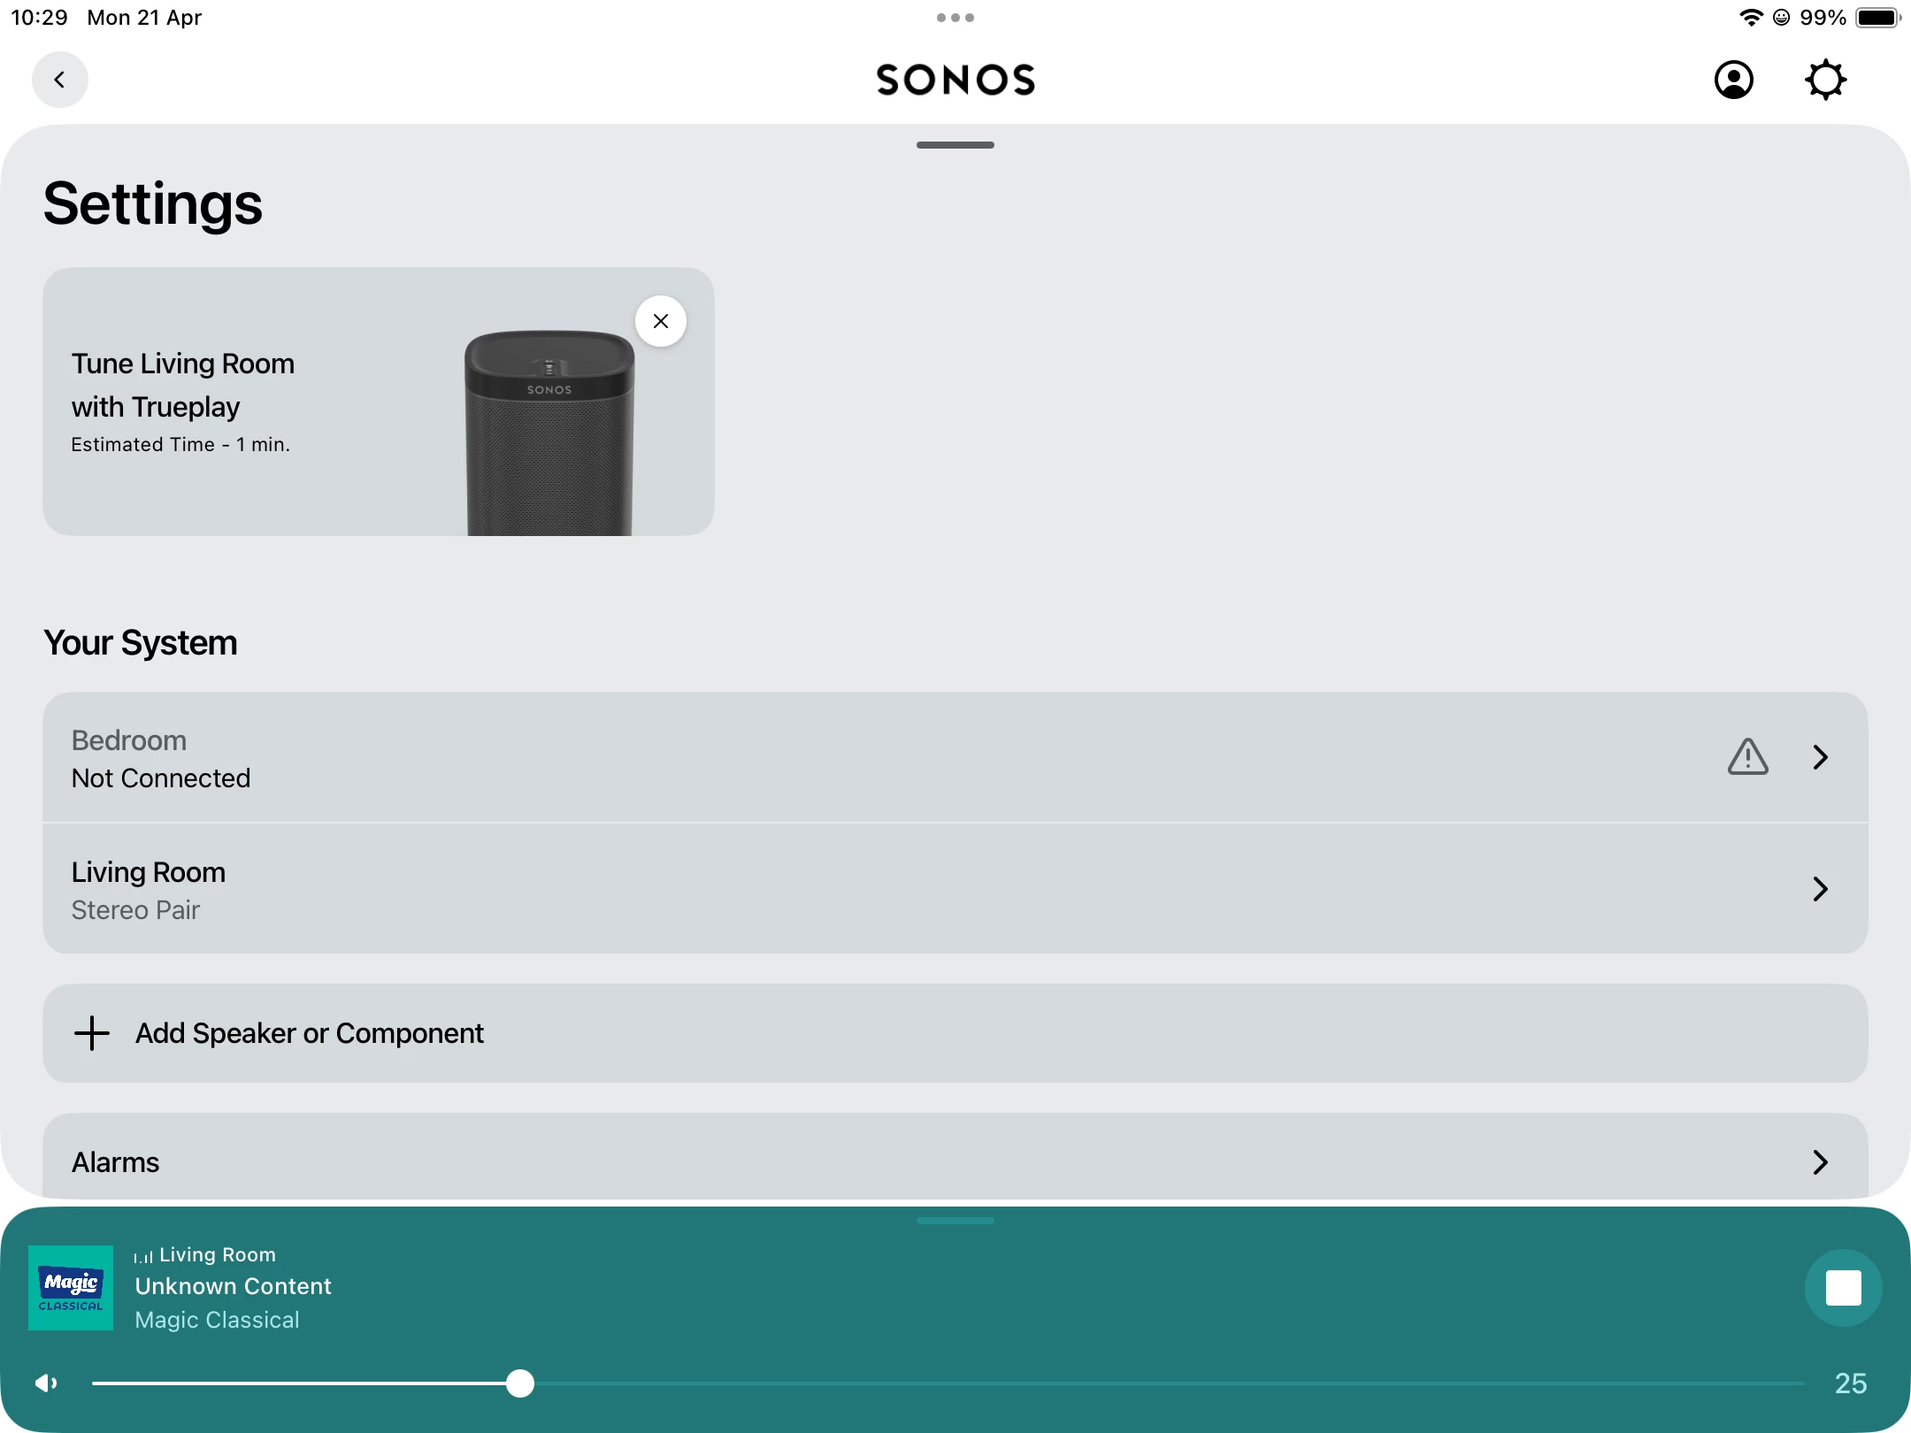Tap the three dots multitasking menu
Image resolution: width=1911 pixels, height=1433 pixels.
(x=955, y=18)
